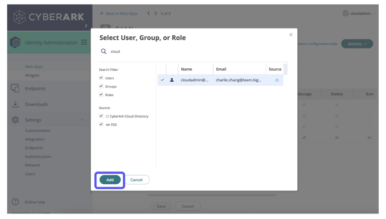Open the Actions dropdown button
The height and width of the screenshot is (219, 386).
357,44
